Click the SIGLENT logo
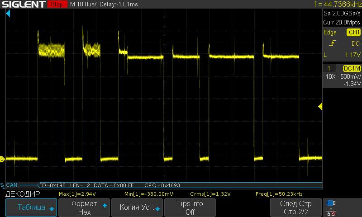362x217 pixels. pyautogui.click(x=24, y=4)
